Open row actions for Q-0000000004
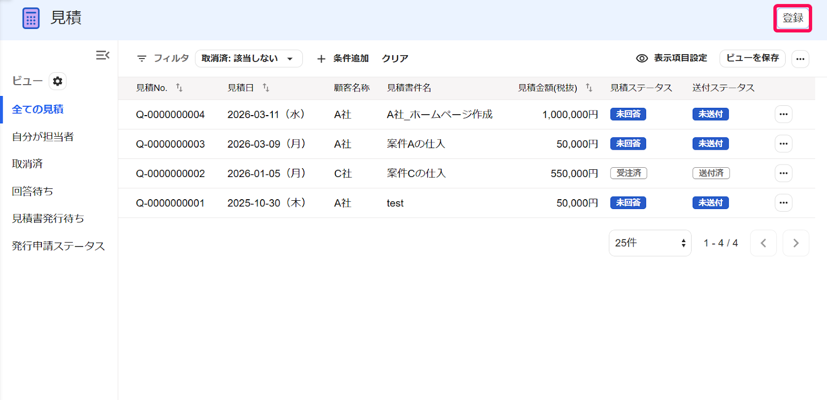This screenshot has height=400, width=827. tap(784, 114)
